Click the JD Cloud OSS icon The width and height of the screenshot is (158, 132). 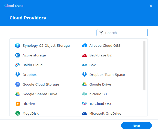(85, 104)
